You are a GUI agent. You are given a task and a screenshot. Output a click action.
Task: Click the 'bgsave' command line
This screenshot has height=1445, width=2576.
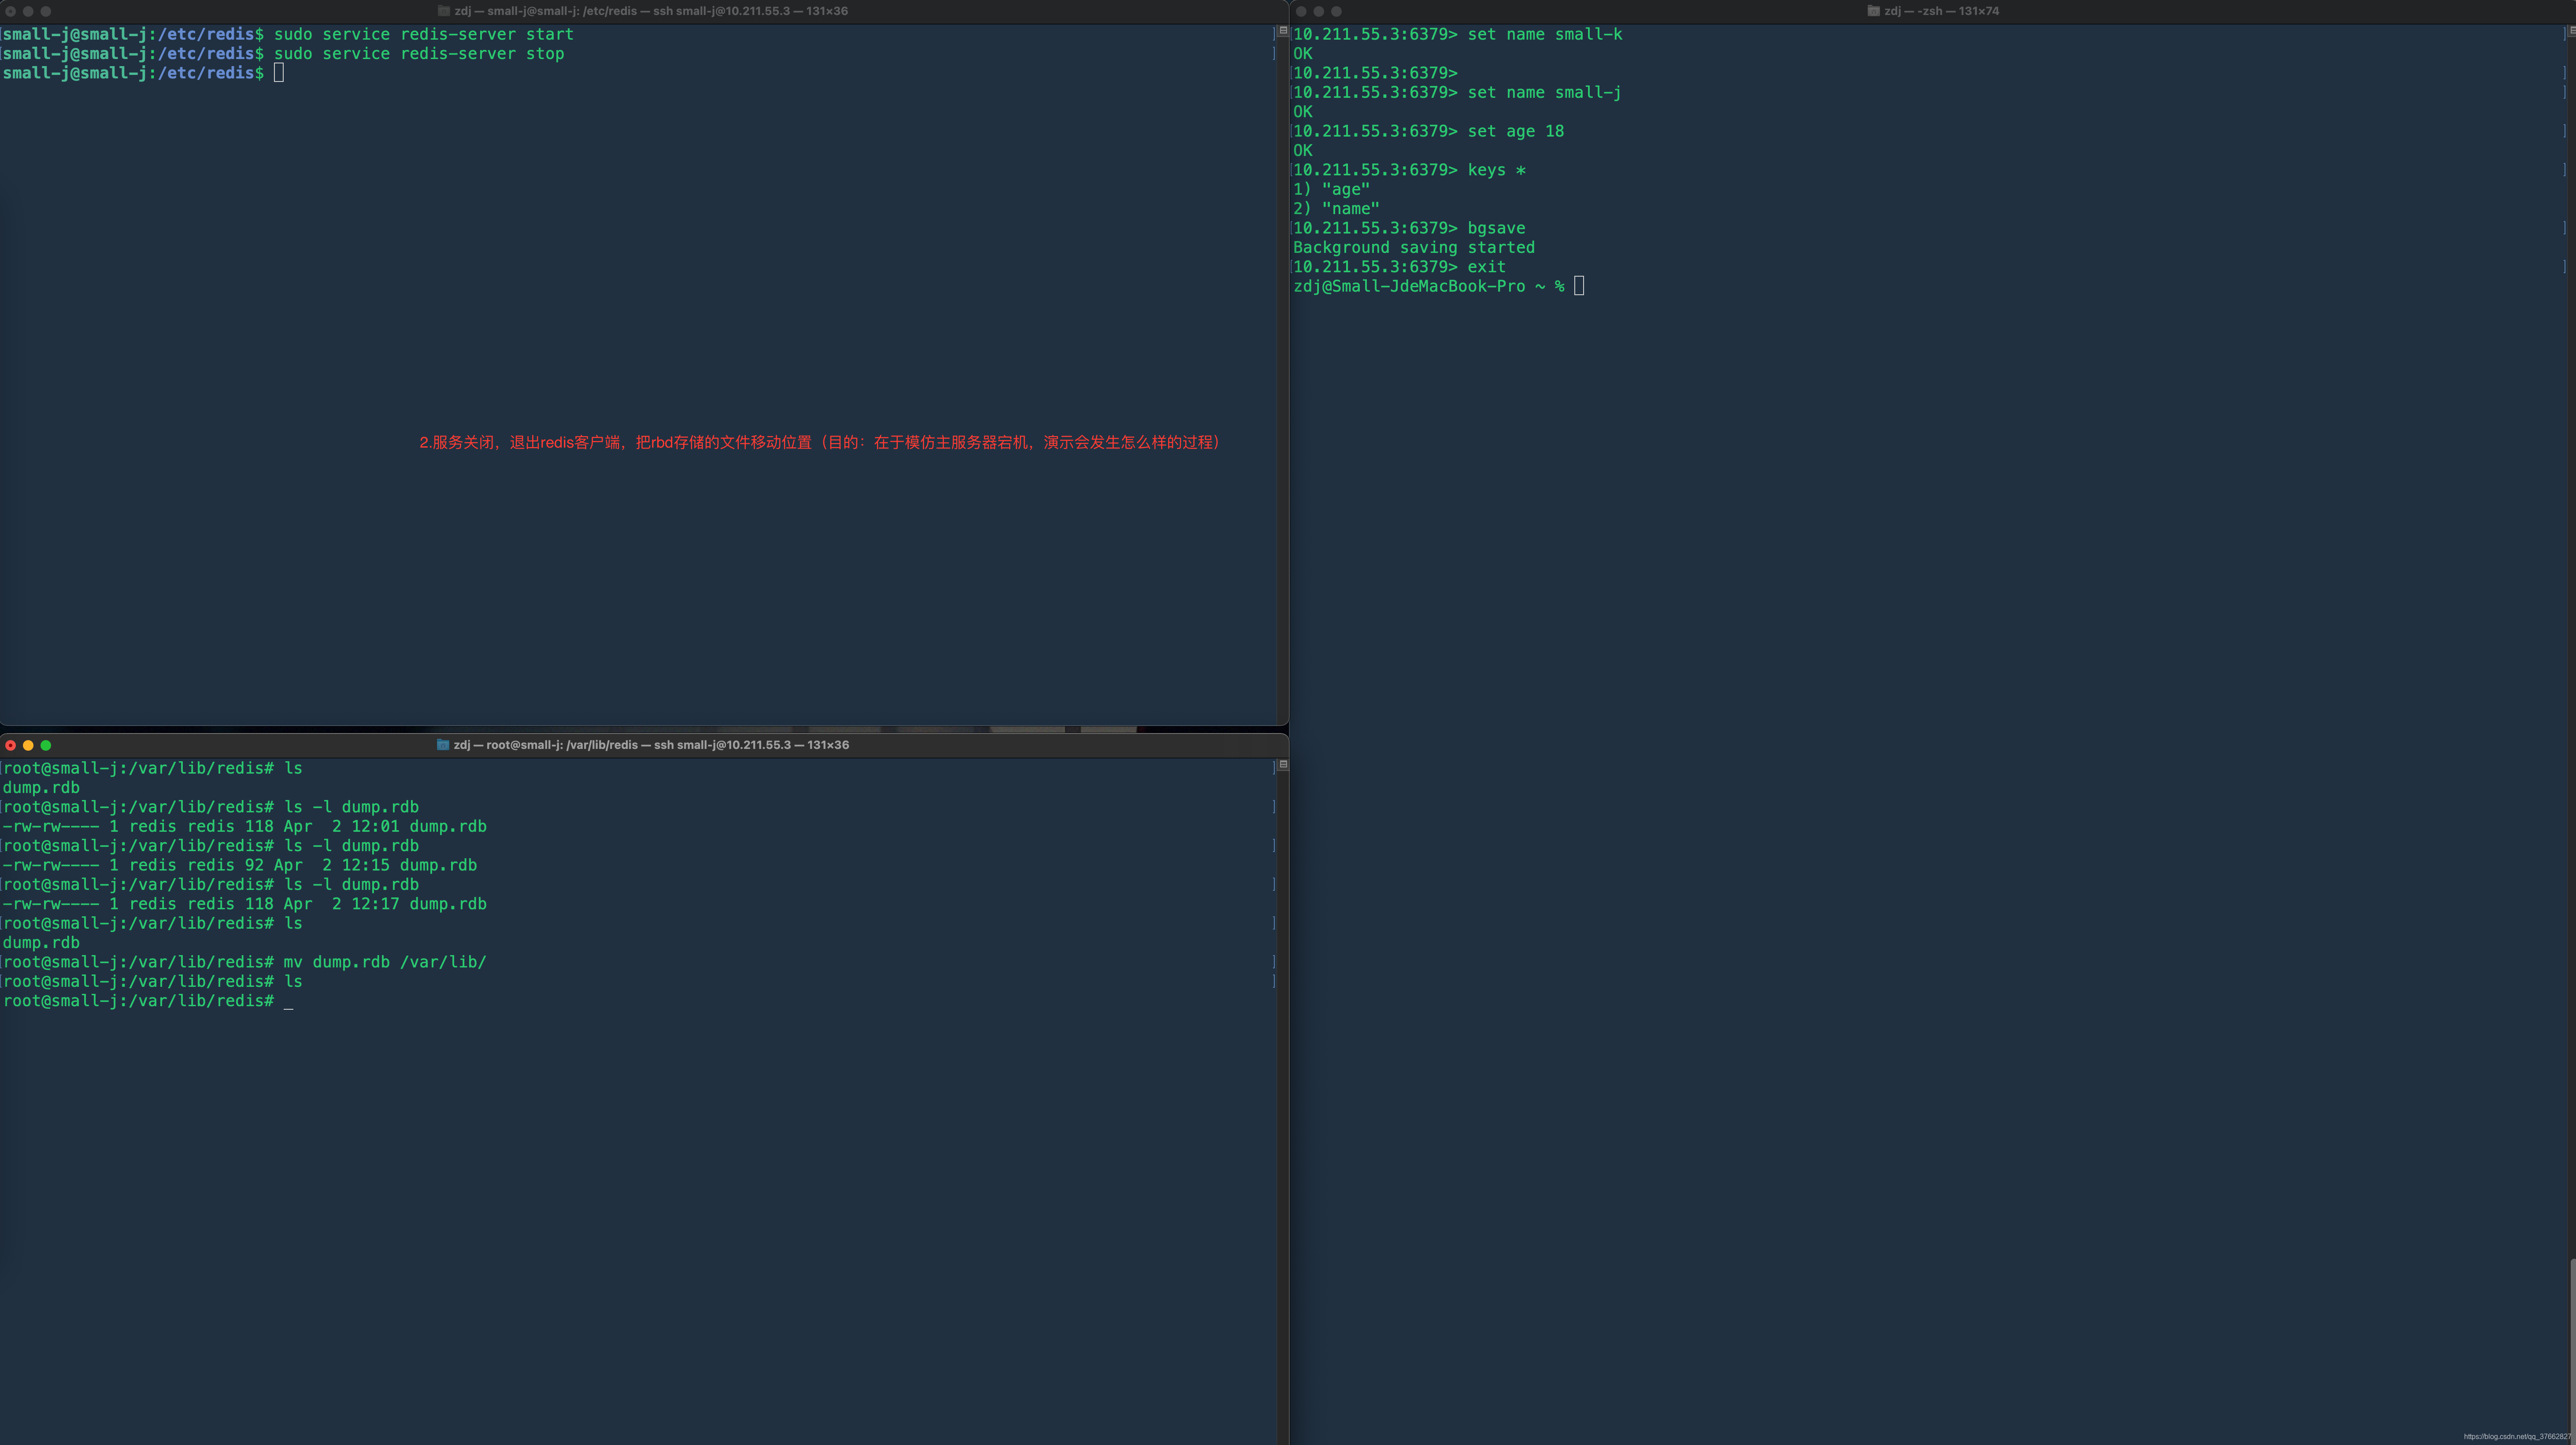point(1410,228)
